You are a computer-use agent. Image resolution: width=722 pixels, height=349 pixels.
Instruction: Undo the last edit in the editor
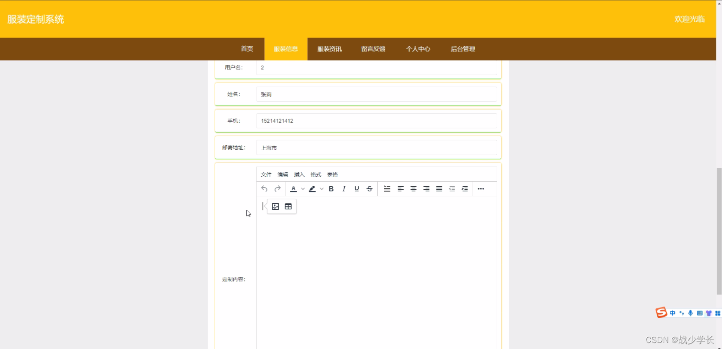pos(264,189)
